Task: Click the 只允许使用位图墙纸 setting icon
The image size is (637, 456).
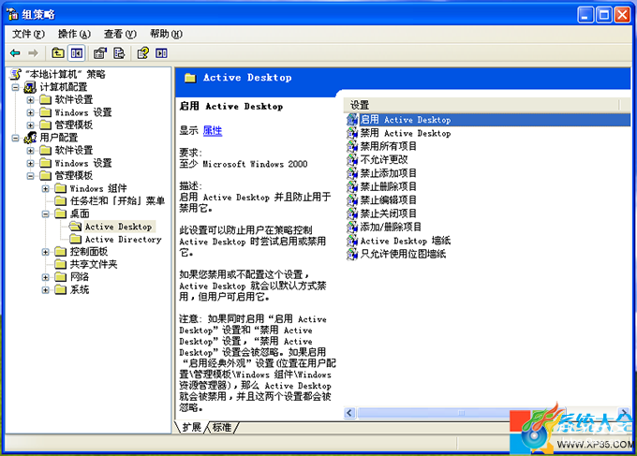Action: (352, 254)
